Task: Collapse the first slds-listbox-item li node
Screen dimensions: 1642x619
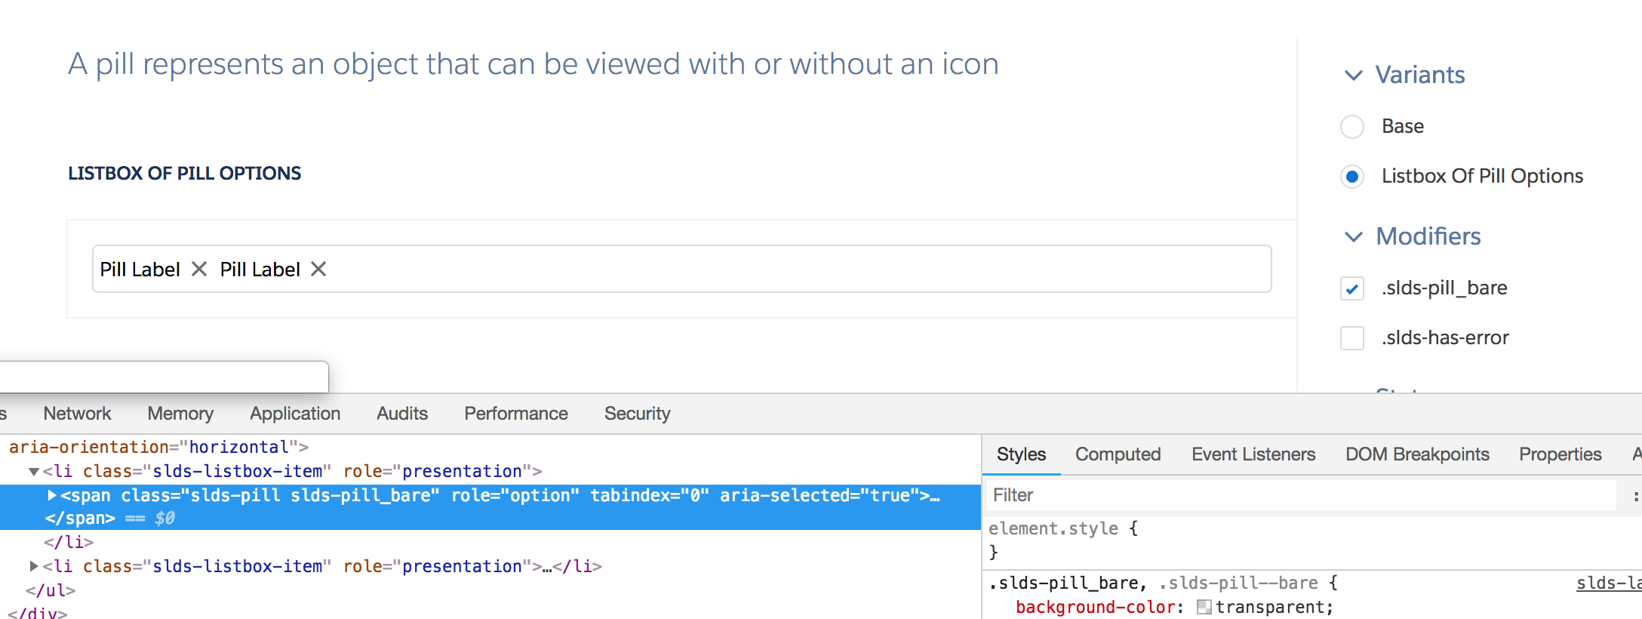Action: 34,472
